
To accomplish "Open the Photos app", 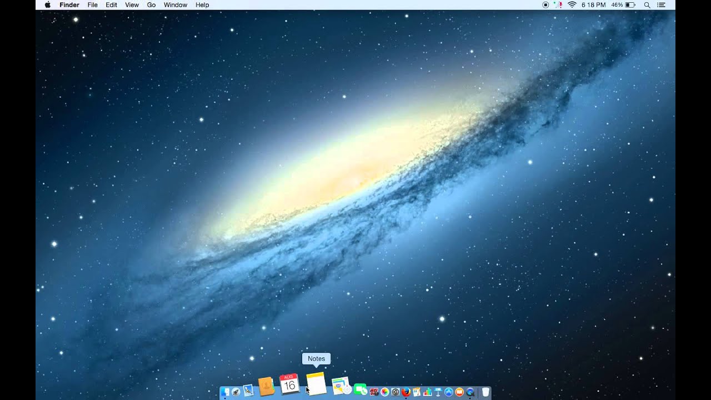I will coord(384,392).
